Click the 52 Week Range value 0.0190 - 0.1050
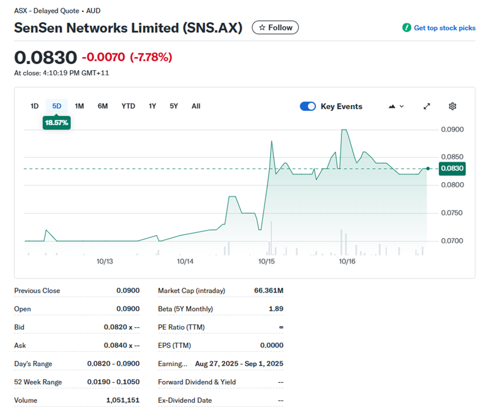This screenshot has width=479, height=416. click(113, 382)
